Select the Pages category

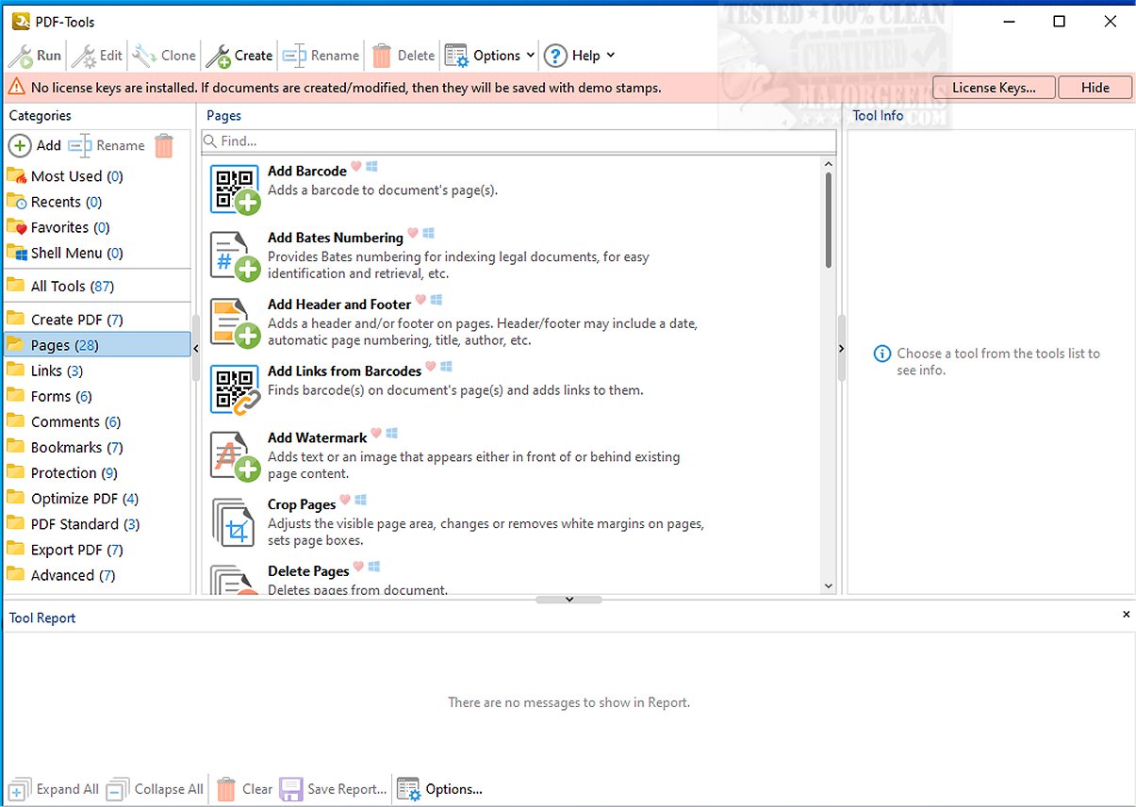[x=96, y=345]
